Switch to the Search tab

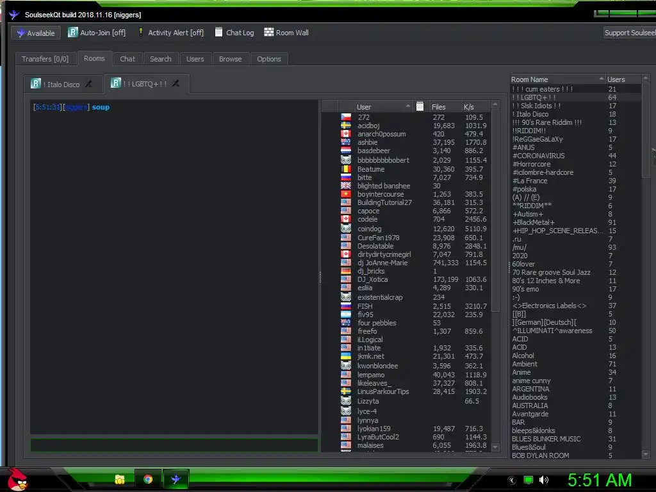point(161,59)
